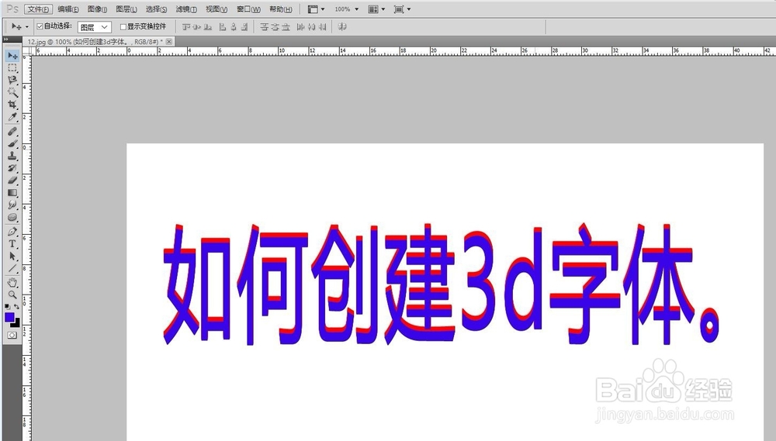Select the Healing Brush tool

(12, 132)
